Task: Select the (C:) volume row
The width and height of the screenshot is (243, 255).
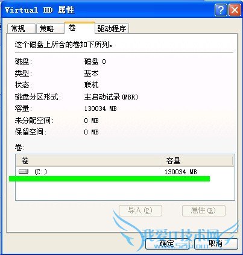Action: [125, 172]
